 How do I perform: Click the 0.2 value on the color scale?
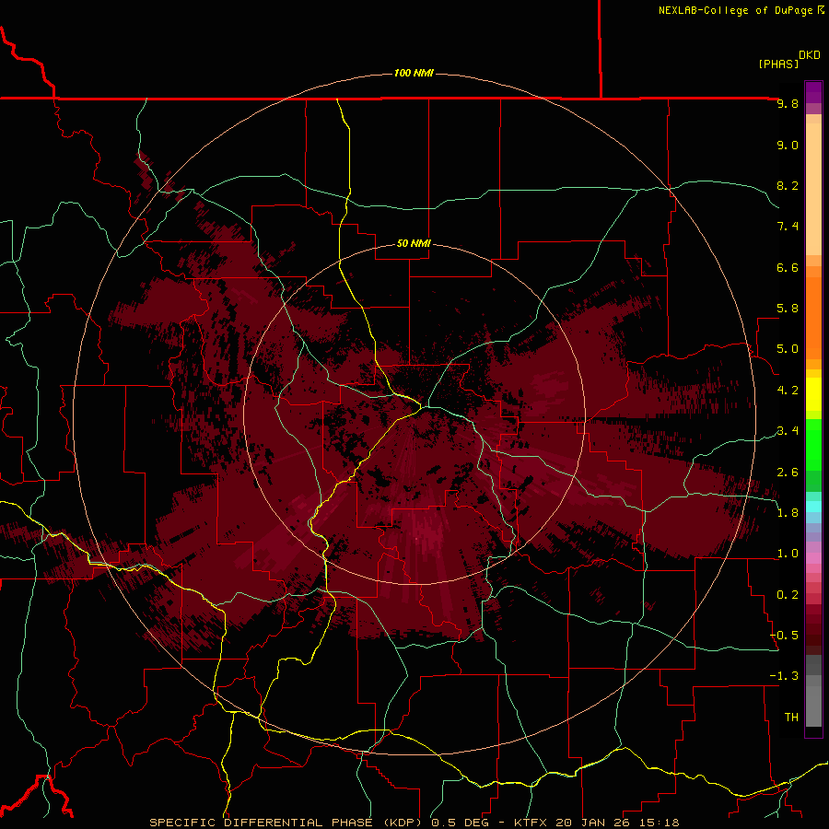[788, 595]
